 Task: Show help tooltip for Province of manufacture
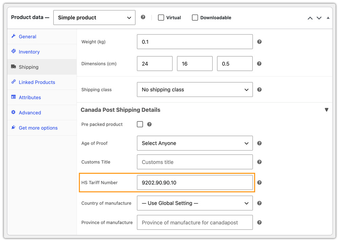259,222
